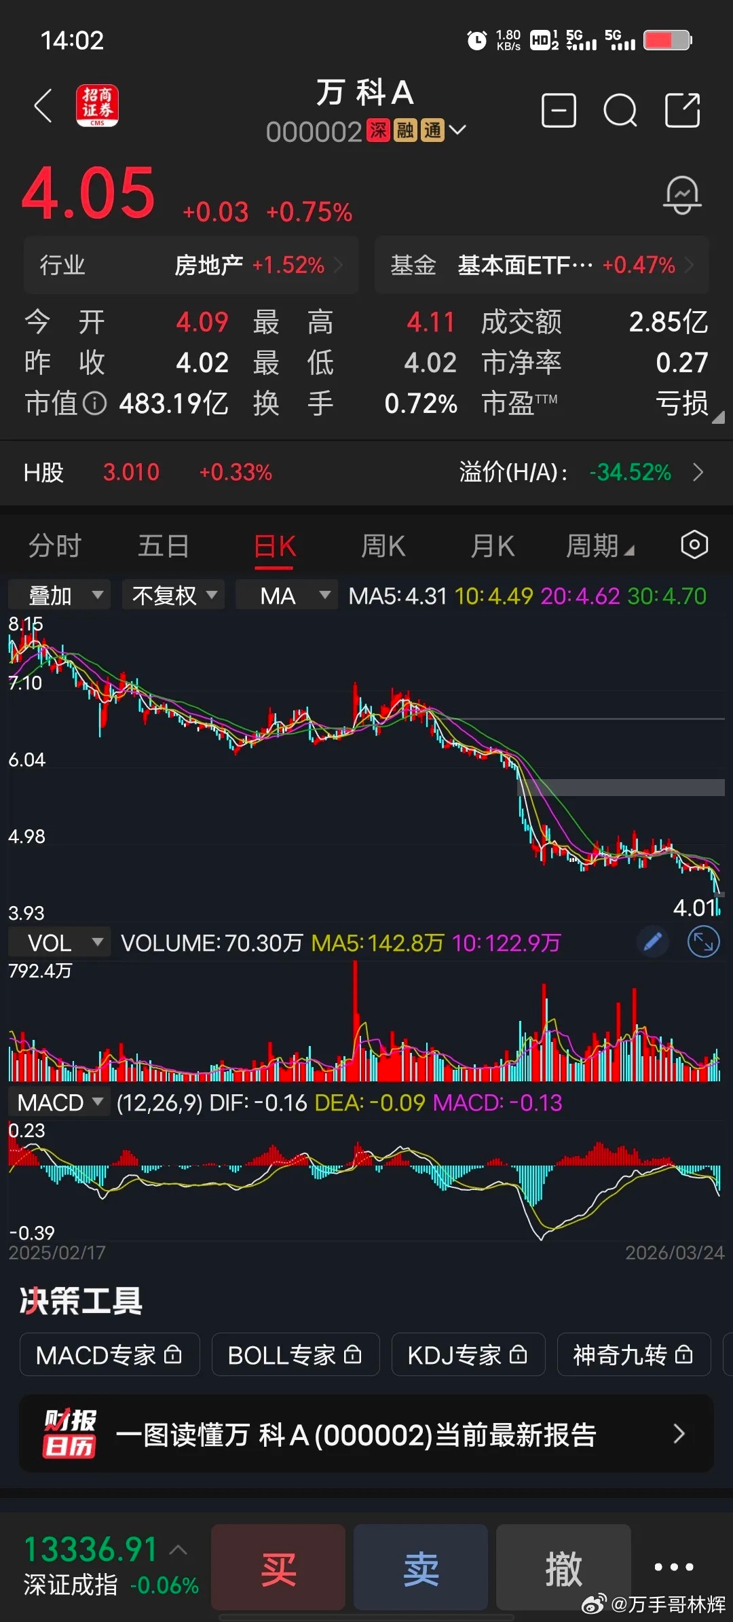This screenshot has width=733, height=1622.
Task: Tap the lock icon on BOLL专家
Action: [353, 1354]
